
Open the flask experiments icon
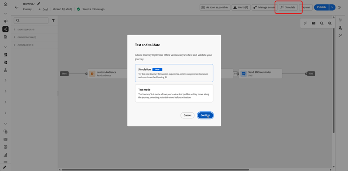coord(5,70)
